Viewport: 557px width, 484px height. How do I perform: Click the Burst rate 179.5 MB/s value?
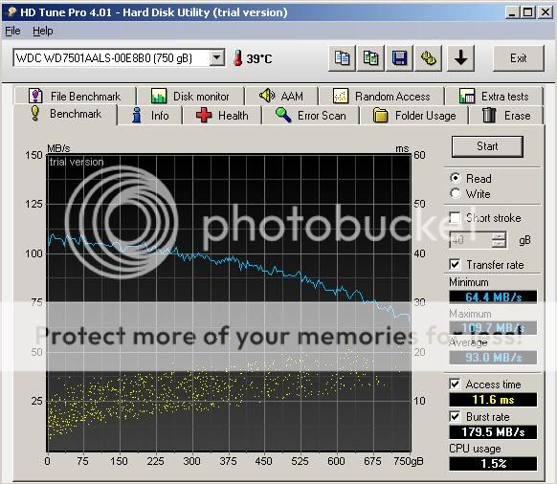(x=493, y=431)
